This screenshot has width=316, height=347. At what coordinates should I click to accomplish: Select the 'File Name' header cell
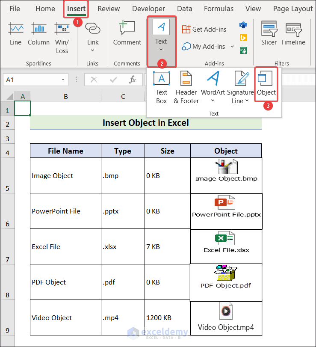click(x=66, y=151)
